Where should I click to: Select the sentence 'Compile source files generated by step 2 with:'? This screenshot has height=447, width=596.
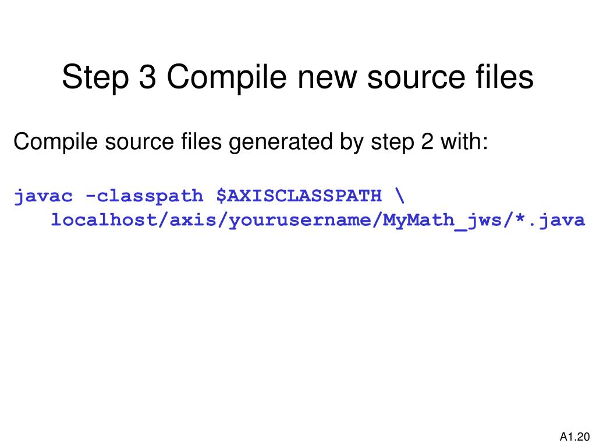point(250,142)
